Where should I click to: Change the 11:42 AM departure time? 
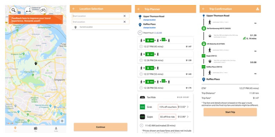(158, 33)
